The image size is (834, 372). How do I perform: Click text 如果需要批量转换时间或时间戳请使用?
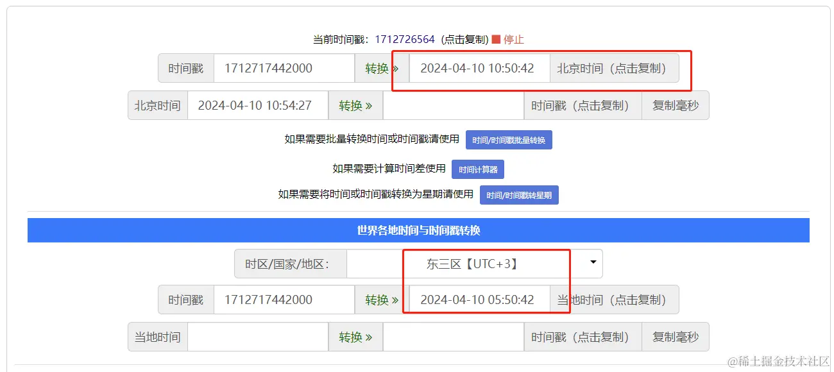(x=372, y=139)
